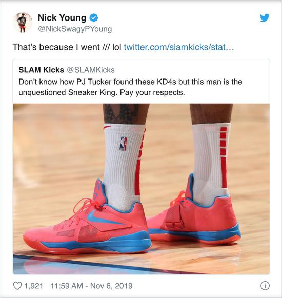Click the Twitter bird logo
The width and height of the screenshot is (282, 298).
coord(265,17)
